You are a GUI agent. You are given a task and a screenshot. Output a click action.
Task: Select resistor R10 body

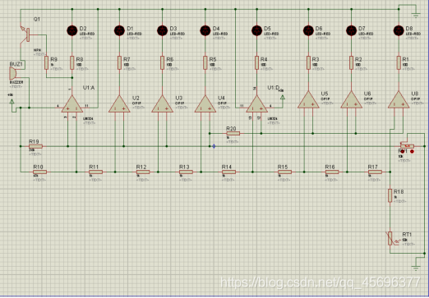click(39, 172)
